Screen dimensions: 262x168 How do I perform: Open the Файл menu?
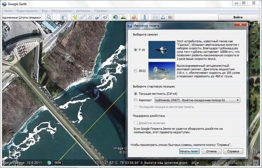8,11
